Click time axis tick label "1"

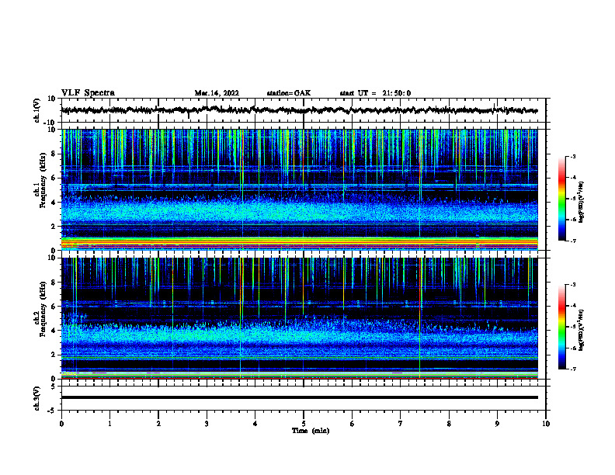pyautogui.click(x=109, y=424)
